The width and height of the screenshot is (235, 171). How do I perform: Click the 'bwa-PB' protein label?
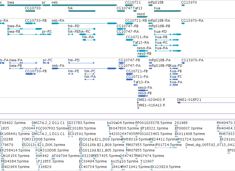tap(15, 66)
